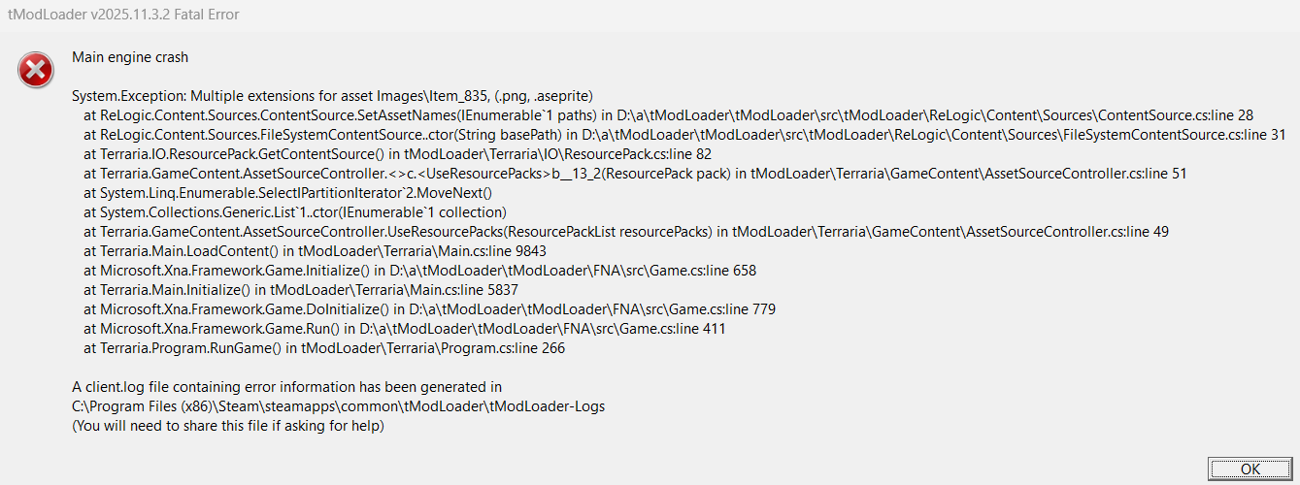Screen dimensions: 1300x485
Task: Click the Game.Initialize line 658 entry
Action: tap(419, 271)
